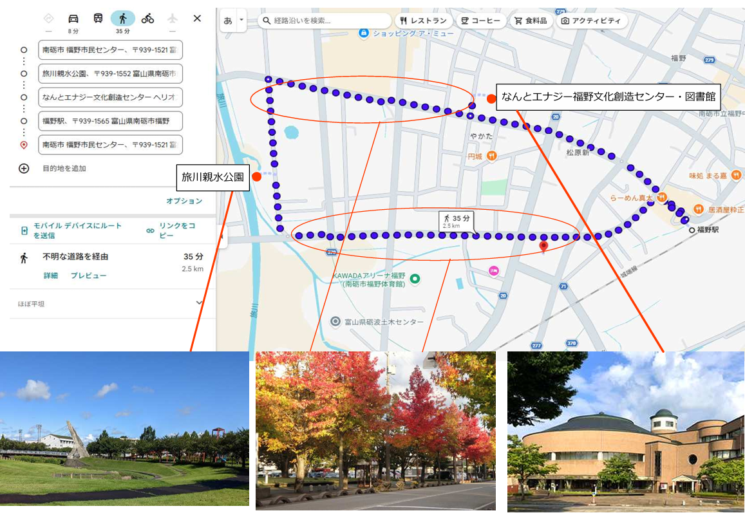This screenshot has height=513, width=745.
Task: Filter by 食料品 chip
Action: point(531,21)
